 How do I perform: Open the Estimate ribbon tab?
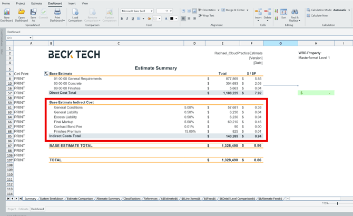36,3
